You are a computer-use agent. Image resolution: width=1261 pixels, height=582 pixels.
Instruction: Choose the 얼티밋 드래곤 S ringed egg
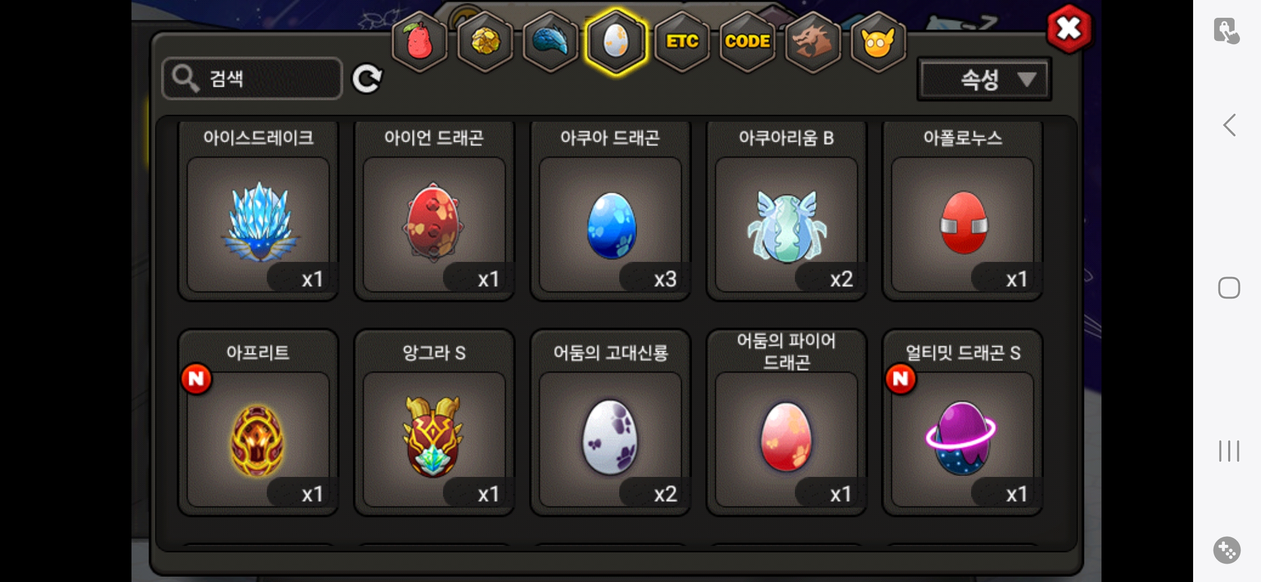coord(963,423)
